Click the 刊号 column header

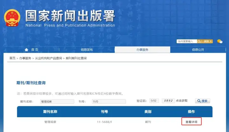(104, 112)
